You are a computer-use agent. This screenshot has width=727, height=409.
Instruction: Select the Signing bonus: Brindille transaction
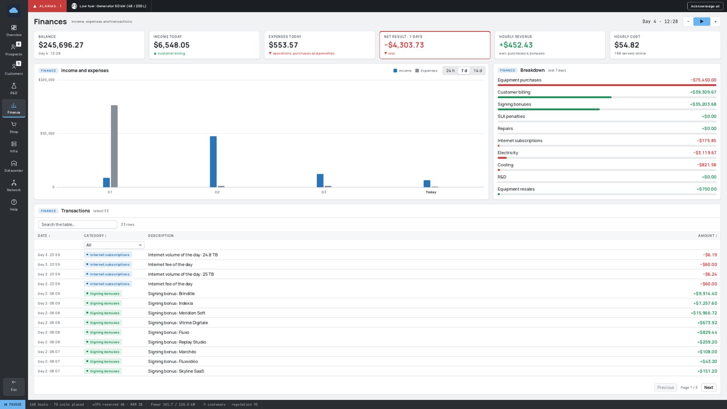pyautogui.click(x=377, y=294)
